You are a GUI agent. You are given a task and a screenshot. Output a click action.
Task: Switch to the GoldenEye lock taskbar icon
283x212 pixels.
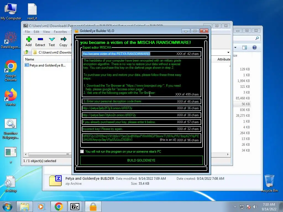(93, 206)
